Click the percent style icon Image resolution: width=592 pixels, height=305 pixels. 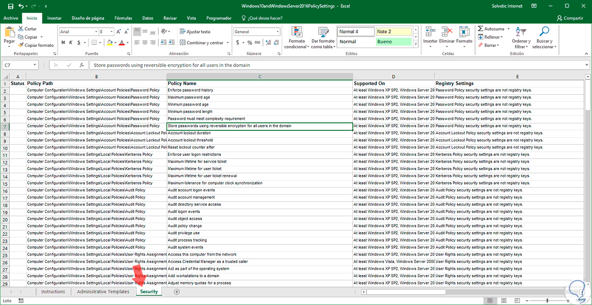click(250, 42)
